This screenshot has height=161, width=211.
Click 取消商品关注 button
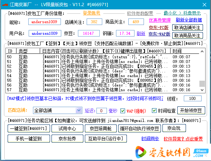[x=187, y=35]
